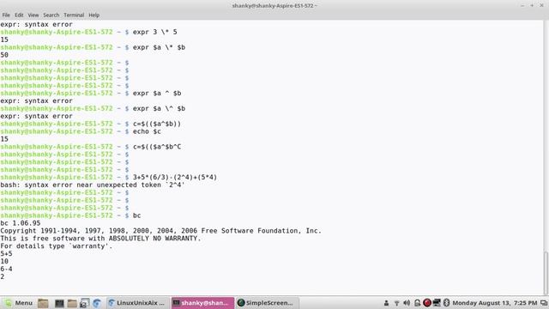Click the "bc" command after the prompt

[x=136, y=215]
